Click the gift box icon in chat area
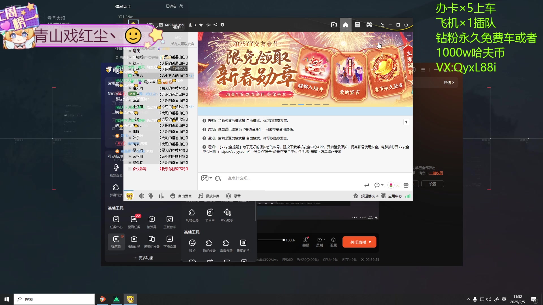Viewport: 543px width, 305px height. click(406, 185)
